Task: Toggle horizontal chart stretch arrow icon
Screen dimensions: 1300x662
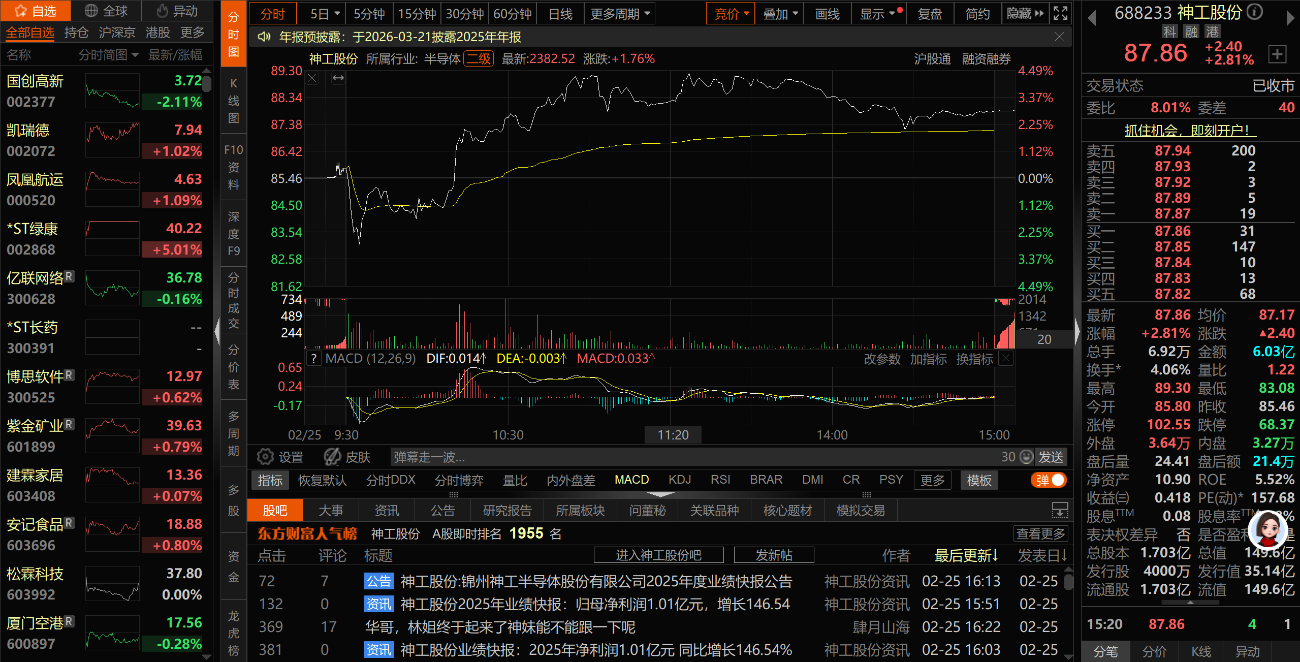Action: coord(338,78)
